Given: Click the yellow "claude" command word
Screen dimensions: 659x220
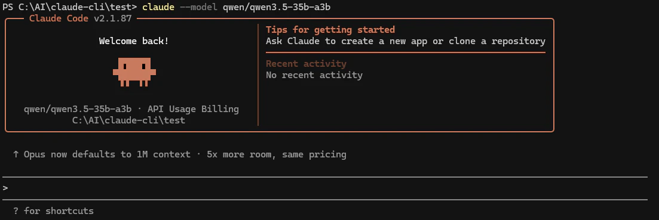Looking at the screenshot, I should [x=158, y=7].
